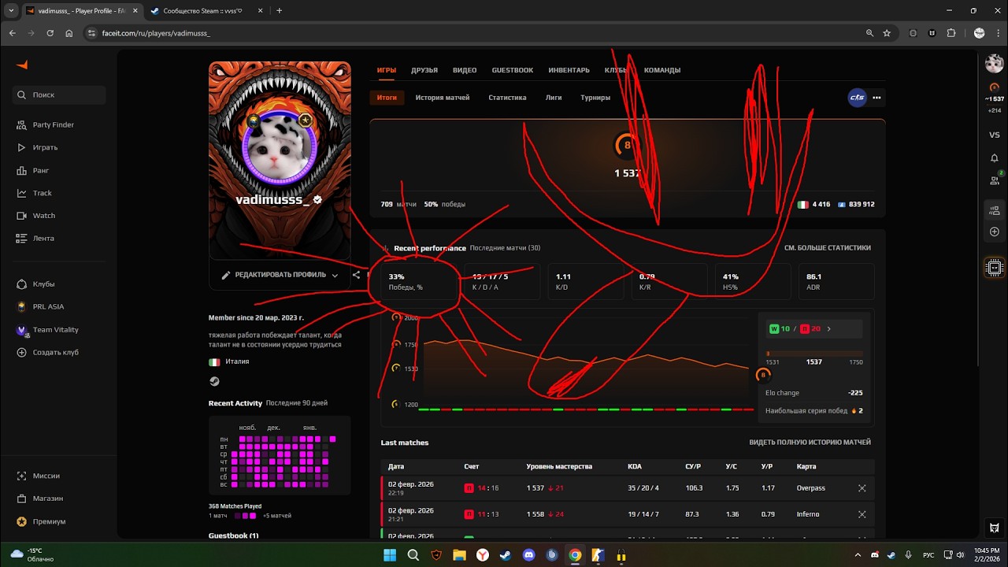Switch to the Друзья tab
Screen dimensions: 1008x567
(424, 70)
